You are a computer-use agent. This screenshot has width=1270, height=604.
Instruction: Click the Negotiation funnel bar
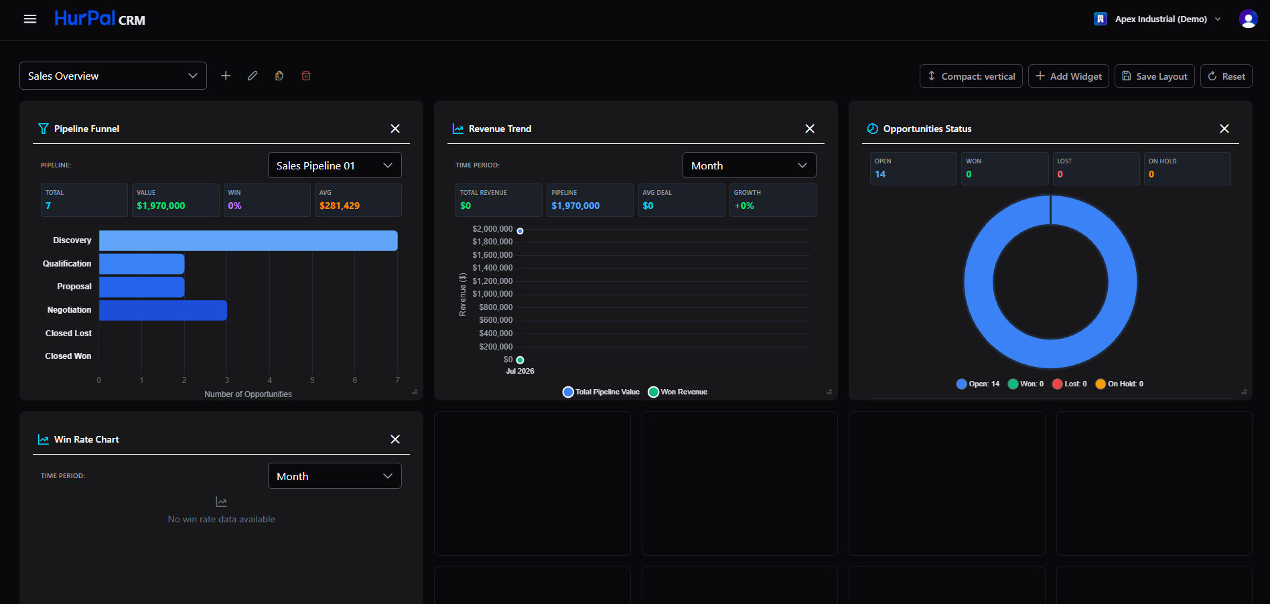[163, 310]
